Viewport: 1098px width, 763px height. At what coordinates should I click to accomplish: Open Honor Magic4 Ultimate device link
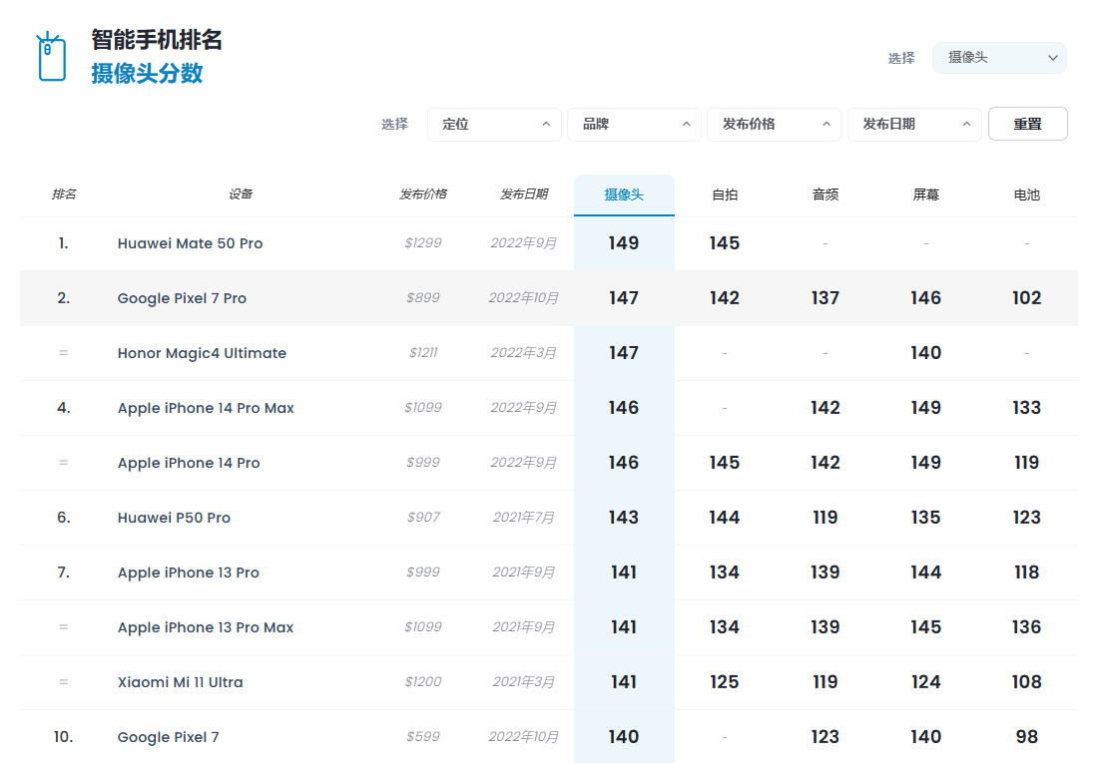coord(202,353)
